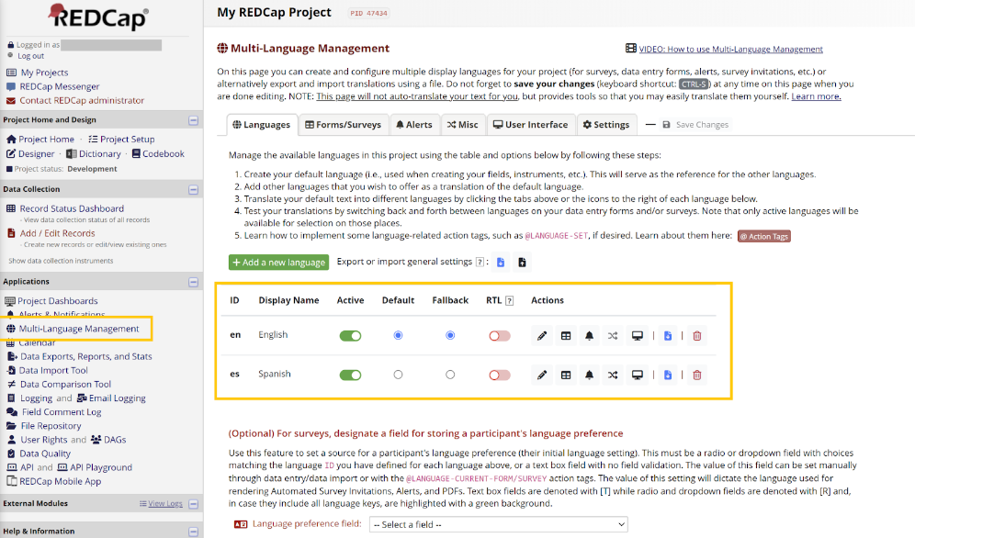Click the pencil edit icon for English
994x538 pixels.
pos(542,336)
